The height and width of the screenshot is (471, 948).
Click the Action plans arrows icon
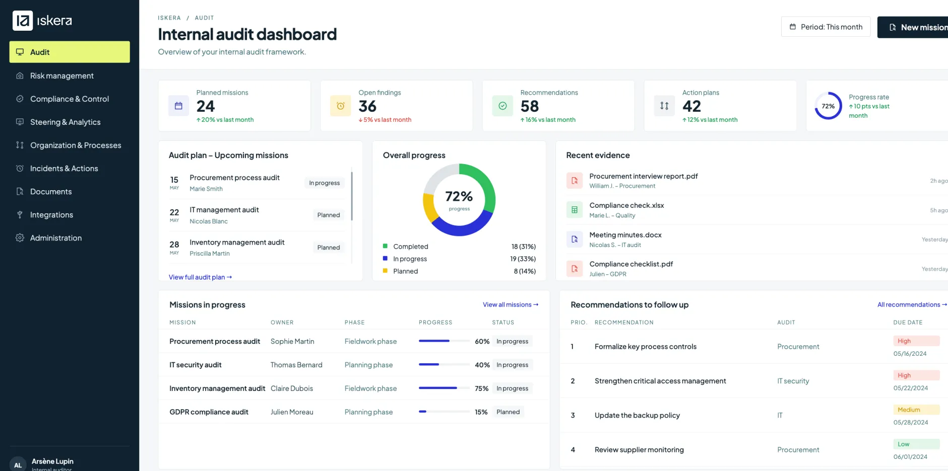pos(664,106)
